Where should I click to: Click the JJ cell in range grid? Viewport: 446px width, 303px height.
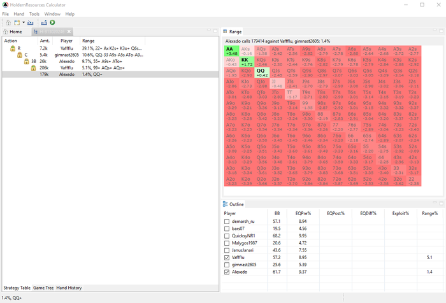pos(277,83)
